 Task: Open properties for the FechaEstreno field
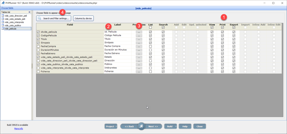point(139,54)
